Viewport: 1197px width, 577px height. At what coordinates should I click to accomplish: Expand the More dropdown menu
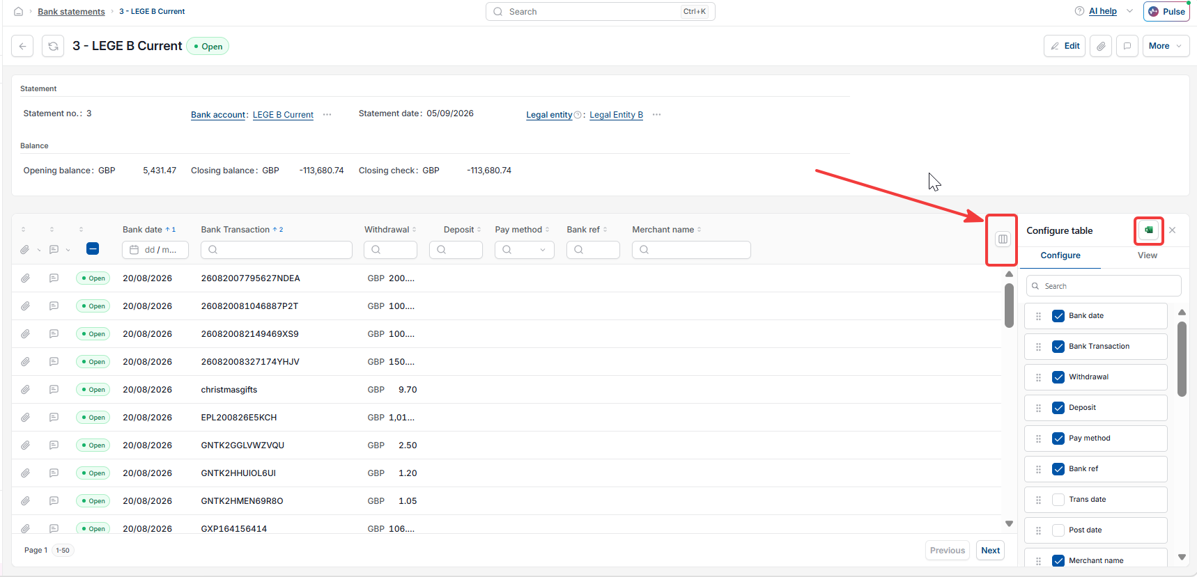pyautogui.click(x=1166, y=46)
